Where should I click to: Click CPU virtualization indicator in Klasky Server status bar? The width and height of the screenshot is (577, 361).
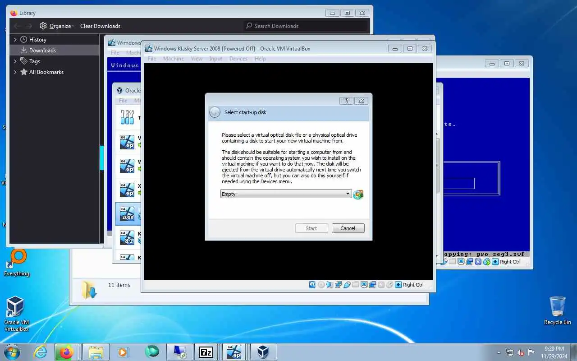tap(381, 285)
